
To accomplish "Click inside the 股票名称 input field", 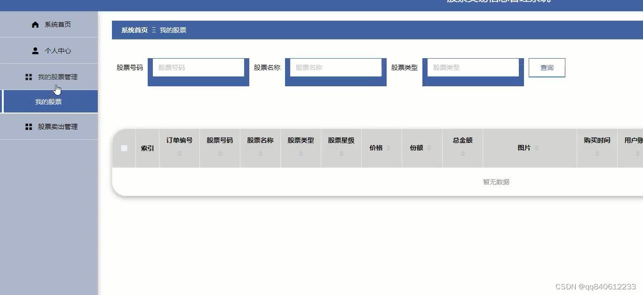I will [x=335, y=67].
